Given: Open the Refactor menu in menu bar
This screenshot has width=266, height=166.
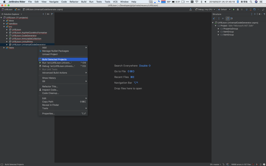Looking at the screenshot, I should tap(74, 2).
